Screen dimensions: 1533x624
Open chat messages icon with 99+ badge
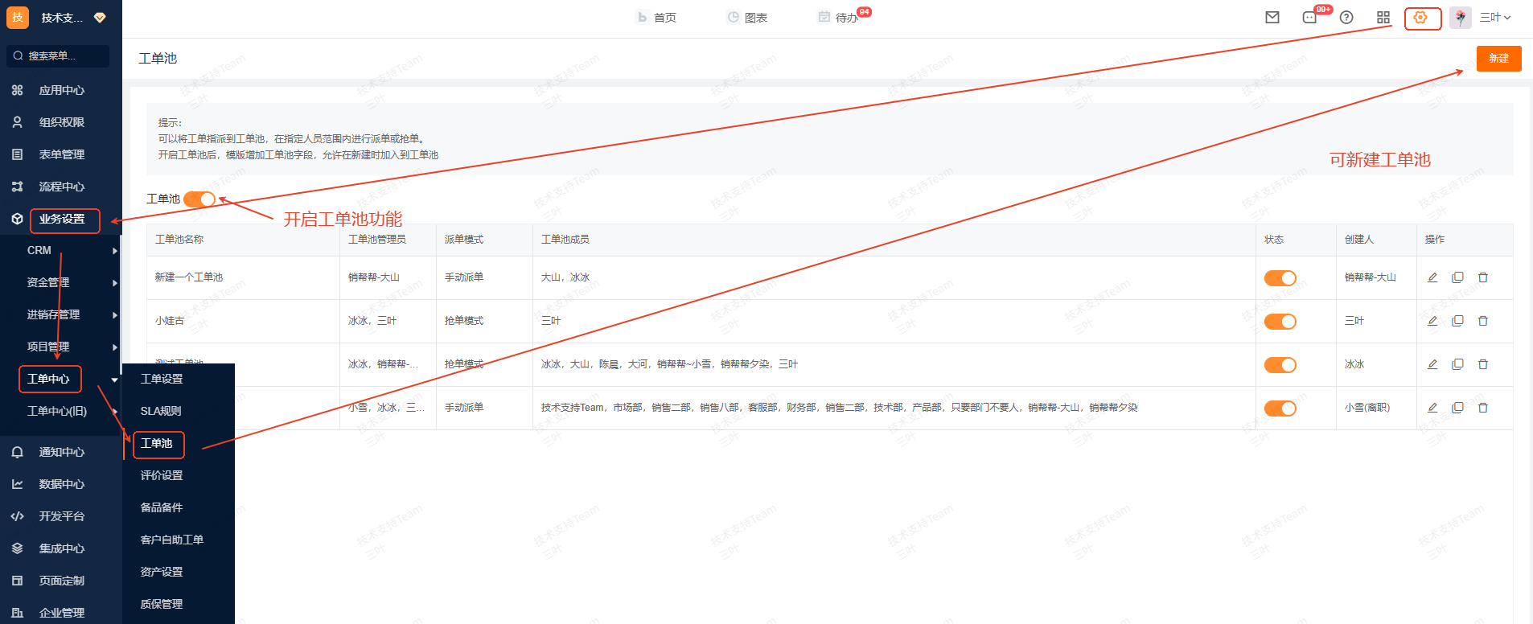pyautogui.click(x=1310, y=18)
